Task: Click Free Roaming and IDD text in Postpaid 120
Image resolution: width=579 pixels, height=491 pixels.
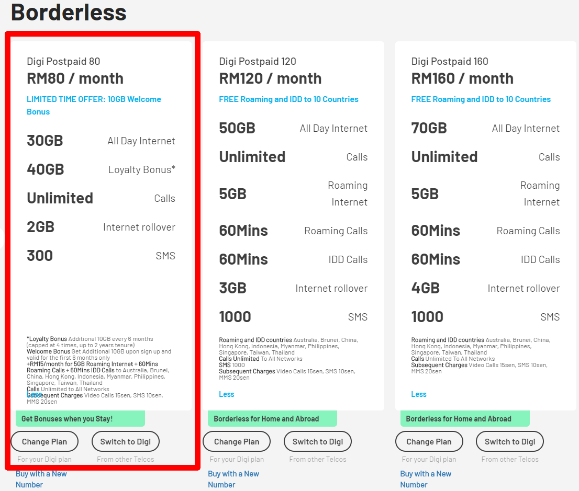Action: [x=288, y=99]
